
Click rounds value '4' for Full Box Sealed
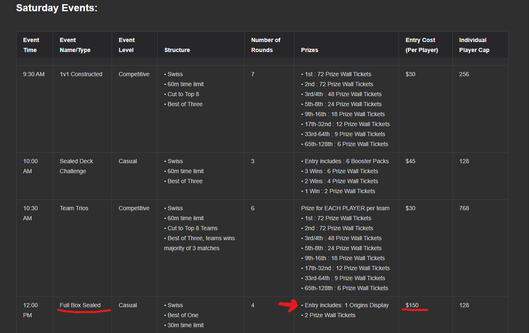click(x=253, y=305)
